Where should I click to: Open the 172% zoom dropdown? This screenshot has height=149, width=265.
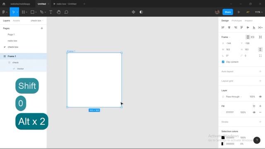click(x=258, y=12)
